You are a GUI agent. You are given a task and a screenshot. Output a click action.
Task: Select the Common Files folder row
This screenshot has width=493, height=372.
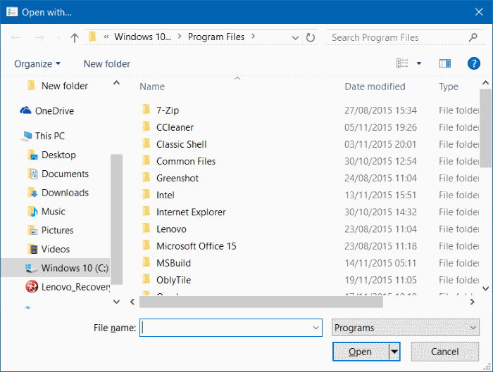click(x=309, y=161)
